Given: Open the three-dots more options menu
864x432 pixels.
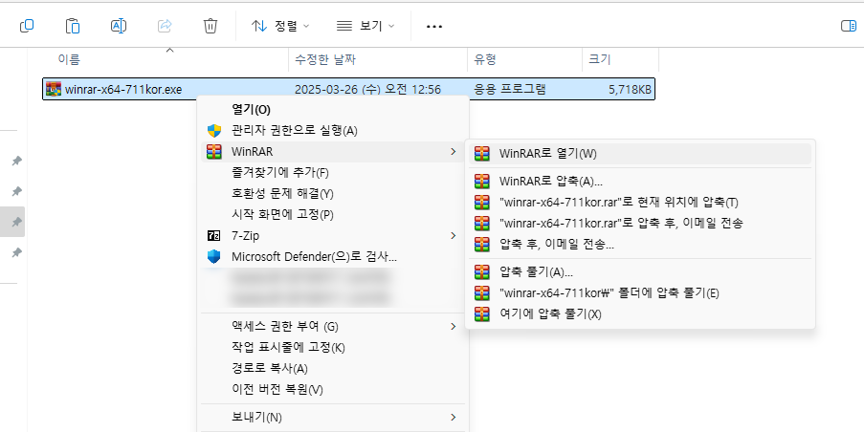Looking at the screenshot, I should click(x=434, y=26).
